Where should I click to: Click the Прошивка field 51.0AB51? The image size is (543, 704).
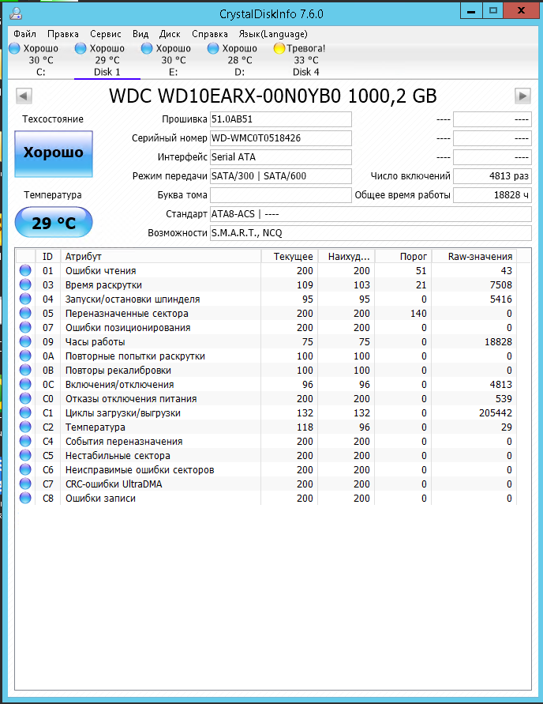(x=281, y=119)
